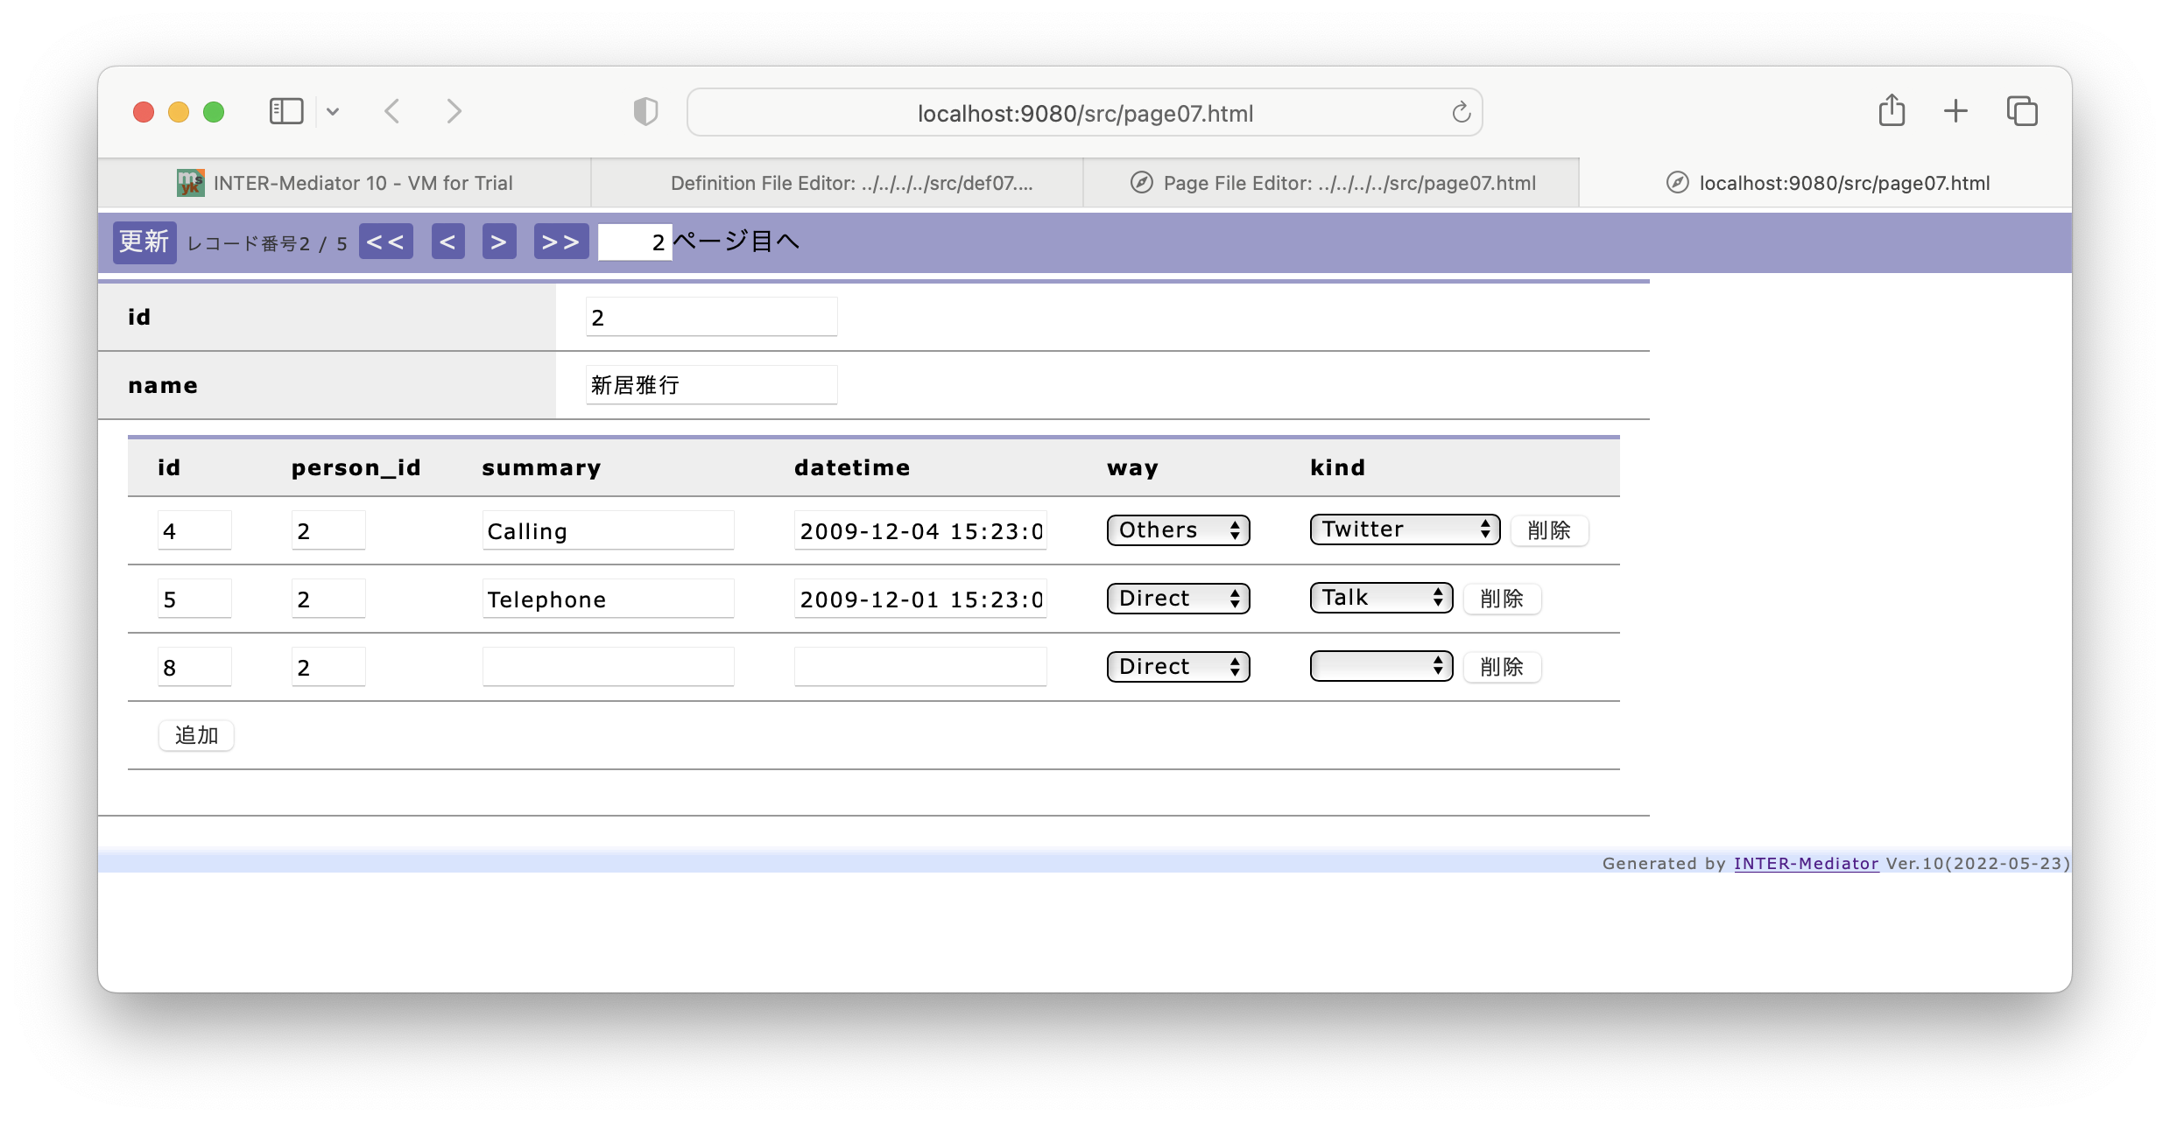
Task: Open Direct way dropdown in row 8
Action: [1178, 666]
